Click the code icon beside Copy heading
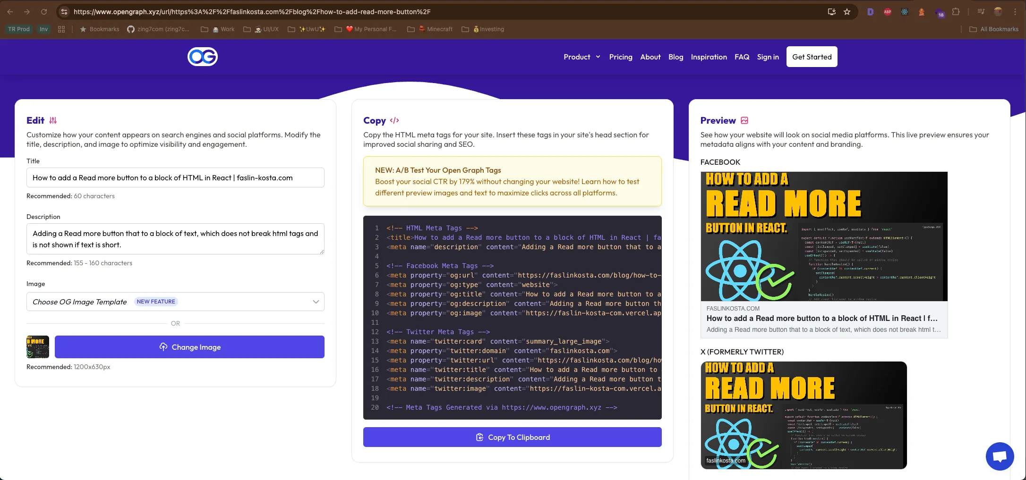Viewport: 1026px width, 480px height. (x=394, y=120)
